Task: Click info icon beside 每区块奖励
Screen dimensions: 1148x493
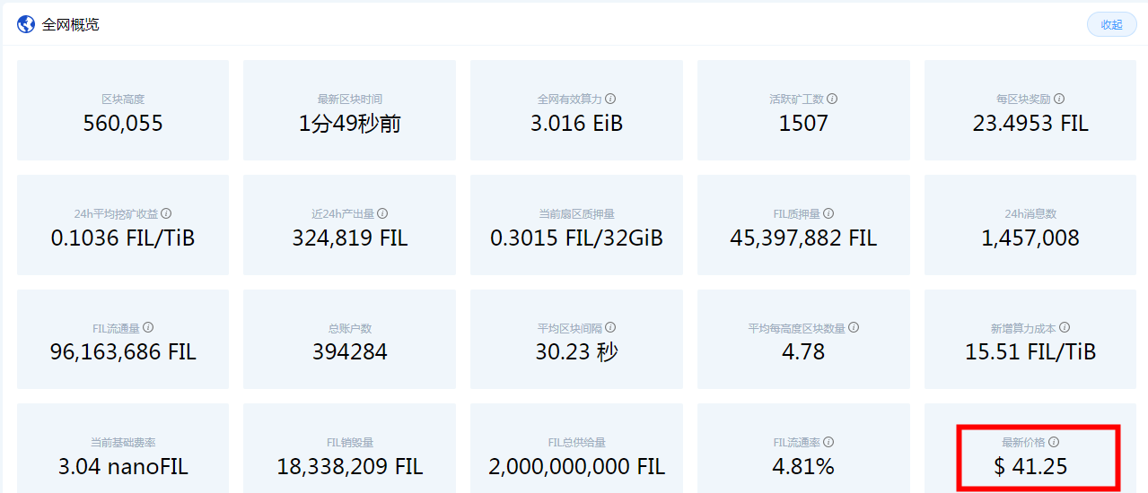Action: [1059, 99]
